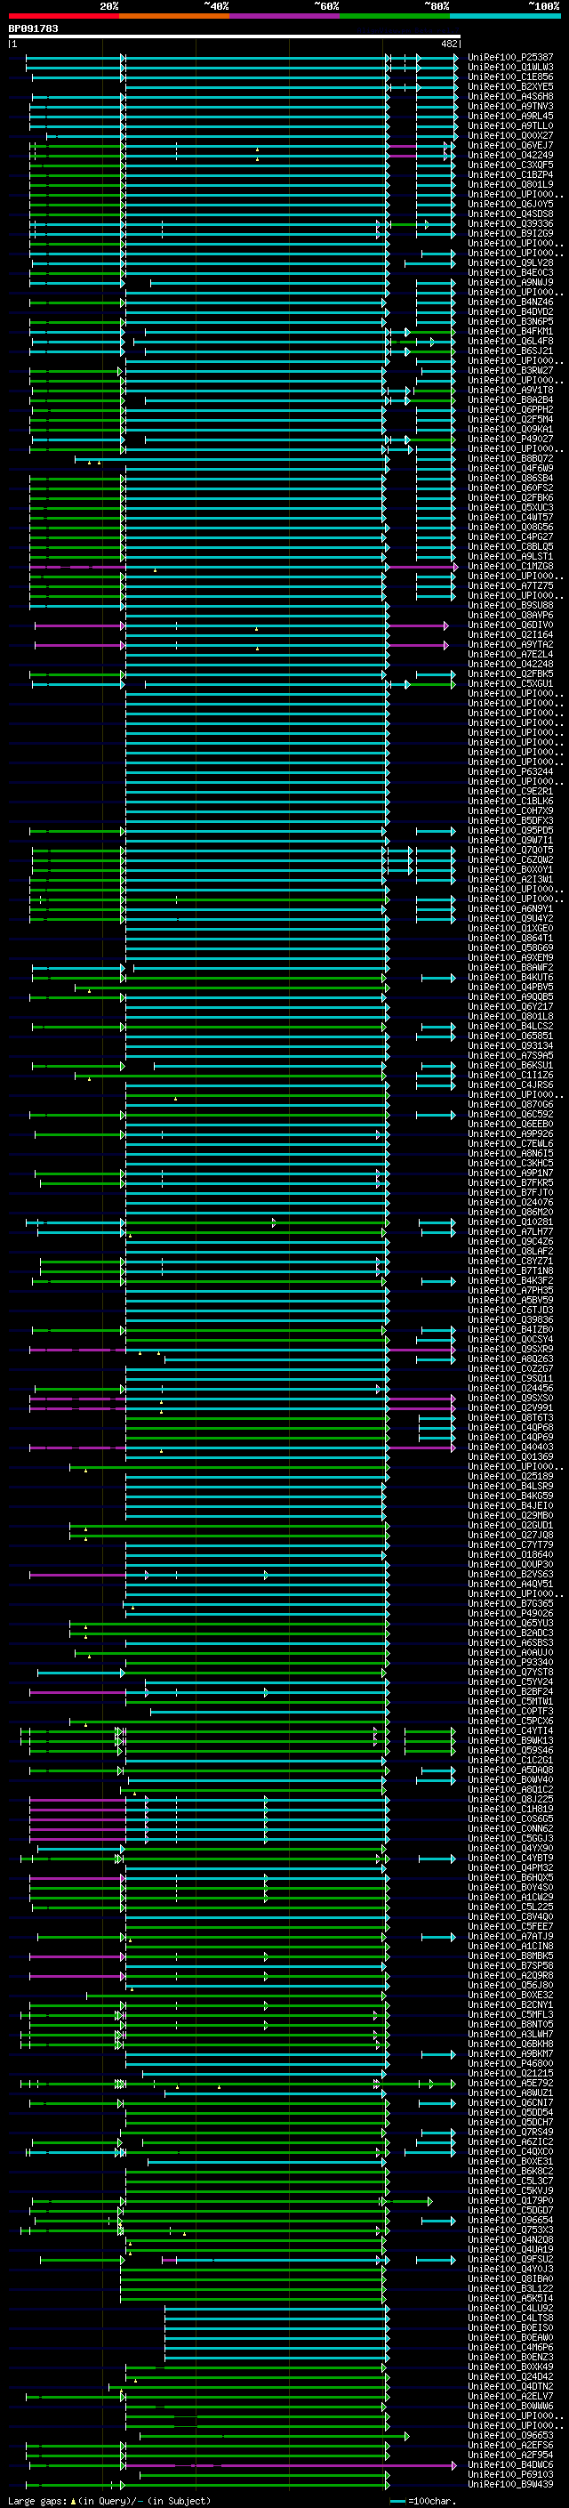
Task: Select hit UniRef100_A9TNV3
Action: click(x=510, y=106)
